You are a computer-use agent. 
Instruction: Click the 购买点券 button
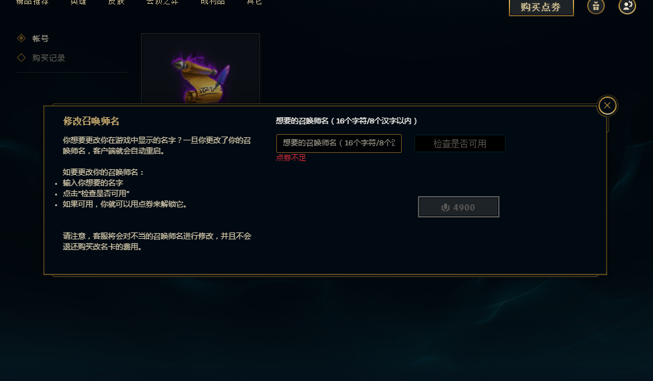click(541, 7)
